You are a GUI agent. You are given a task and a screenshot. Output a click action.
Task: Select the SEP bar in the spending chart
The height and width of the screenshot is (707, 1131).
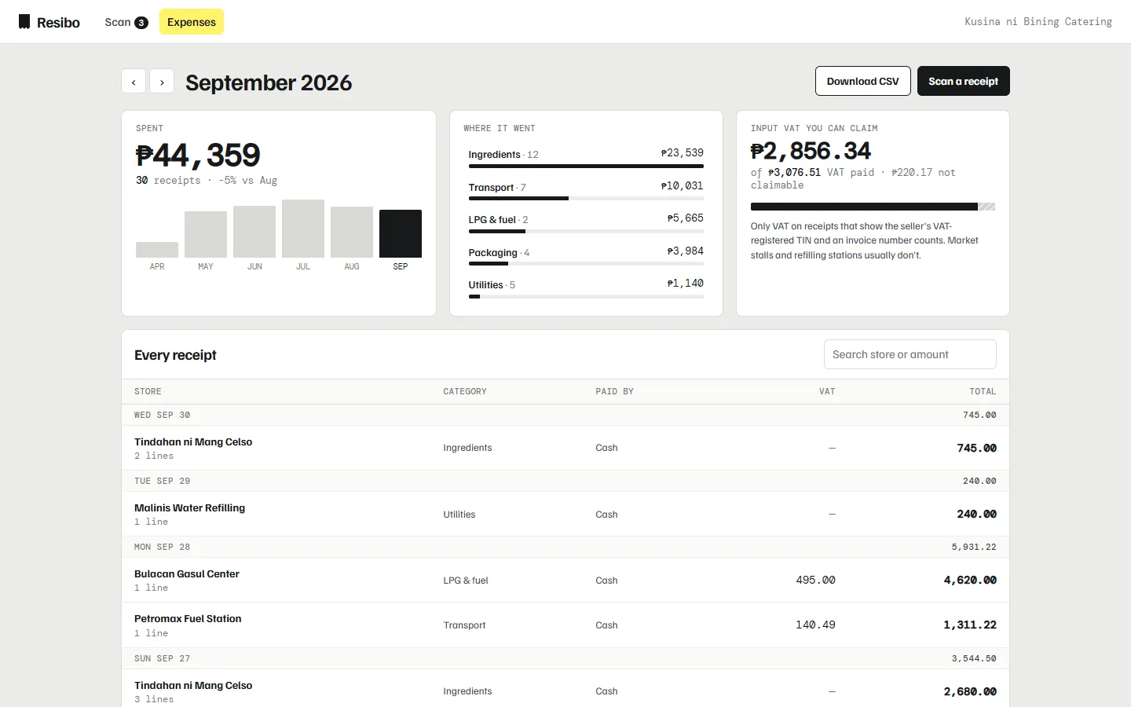401,233
